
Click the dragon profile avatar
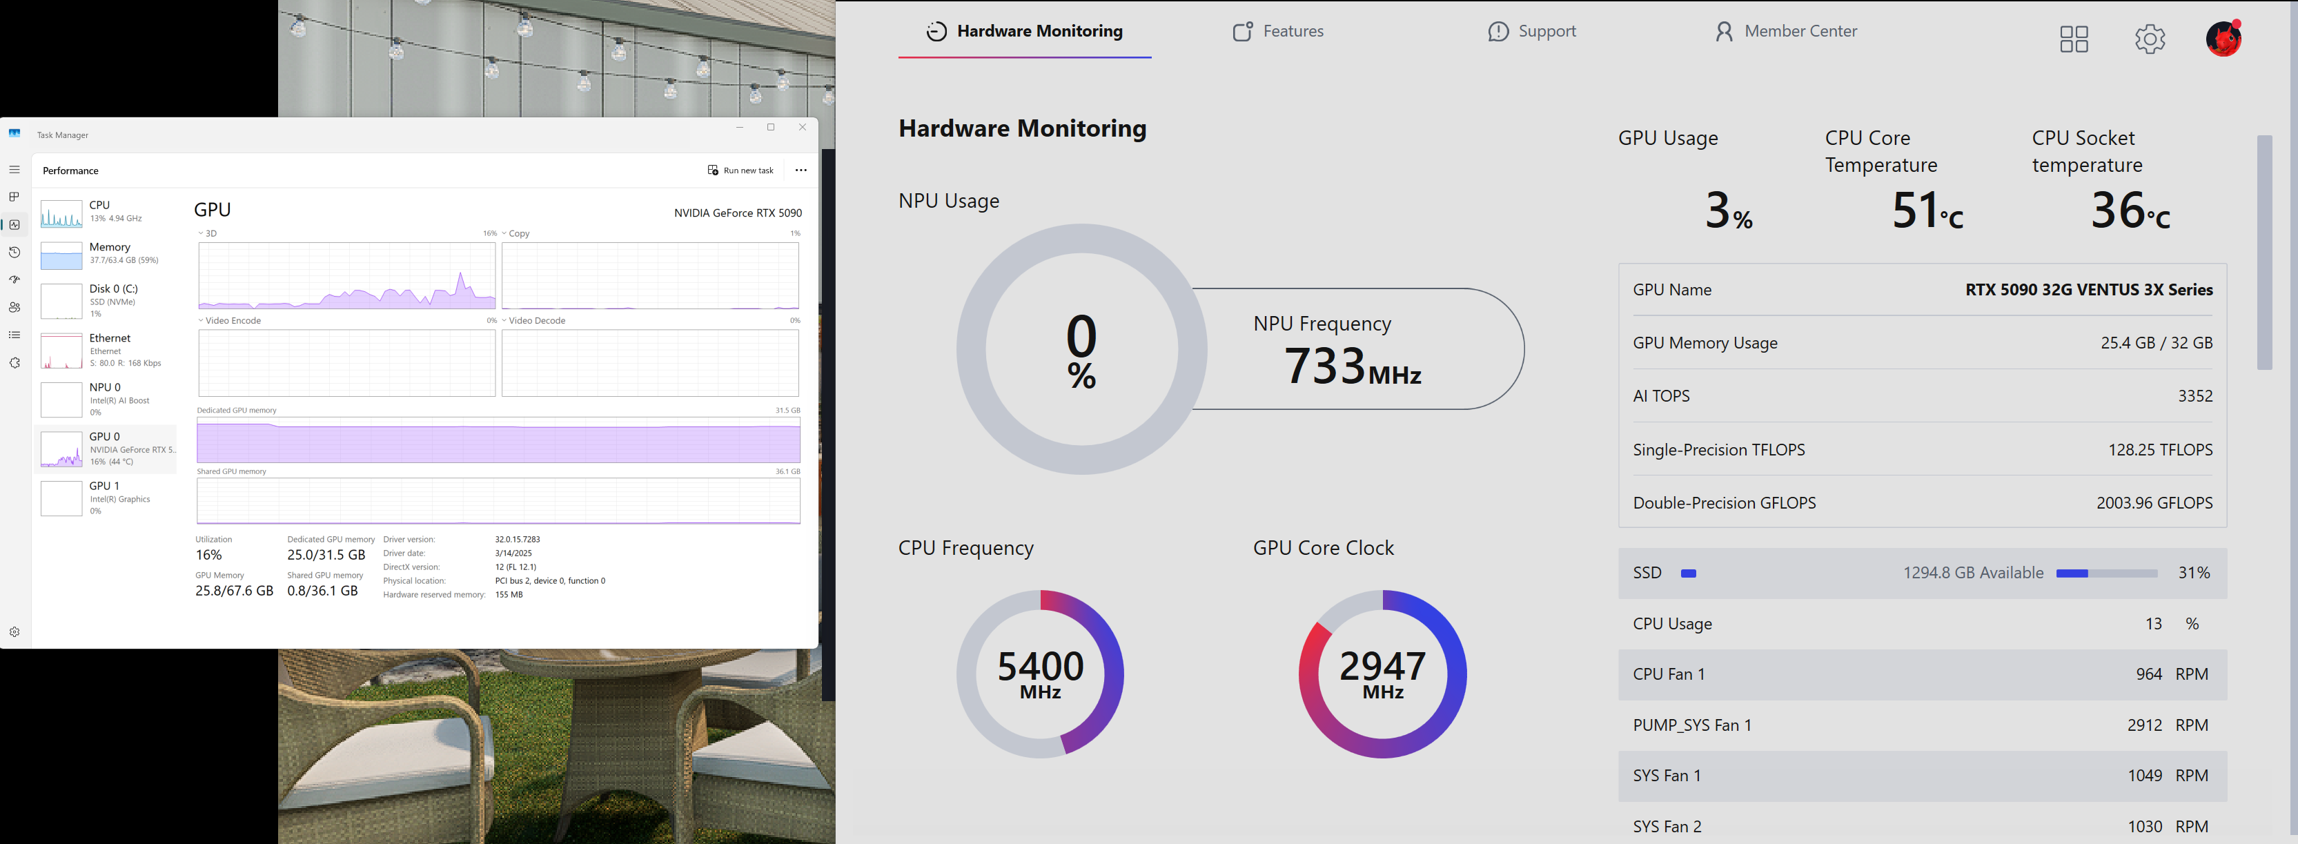[x=2224, y=39]
